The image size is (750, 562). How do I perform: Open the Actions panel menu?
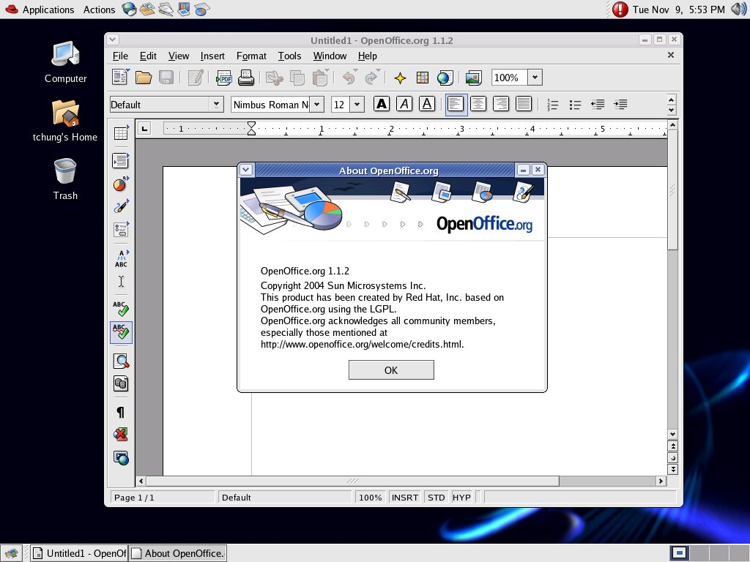pos(99,10)
